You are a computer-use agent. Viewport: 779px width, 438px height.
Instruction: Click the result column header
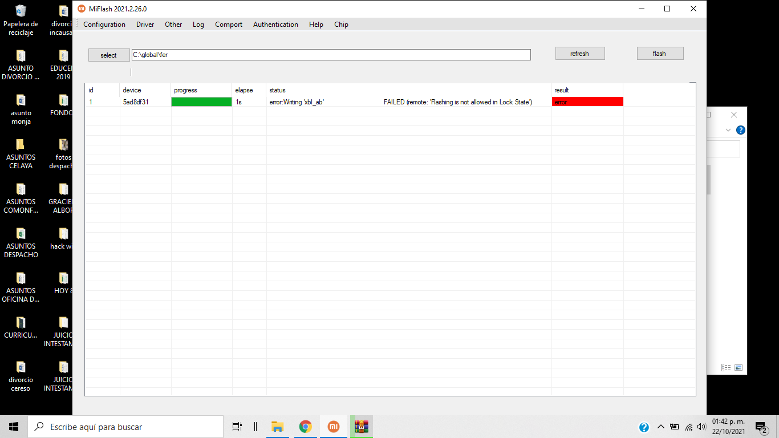(587, 90)
